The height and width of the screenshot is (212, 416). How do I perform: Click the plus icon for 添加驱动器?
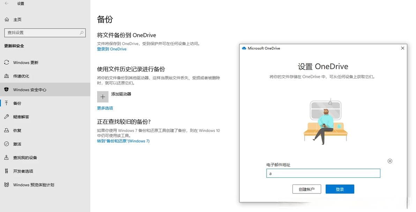tap(103, 97)
